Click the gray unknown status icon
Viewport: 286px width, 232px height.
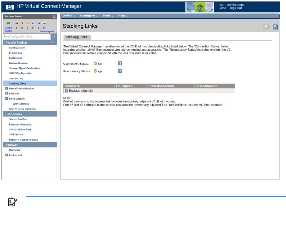click(44, 23)
